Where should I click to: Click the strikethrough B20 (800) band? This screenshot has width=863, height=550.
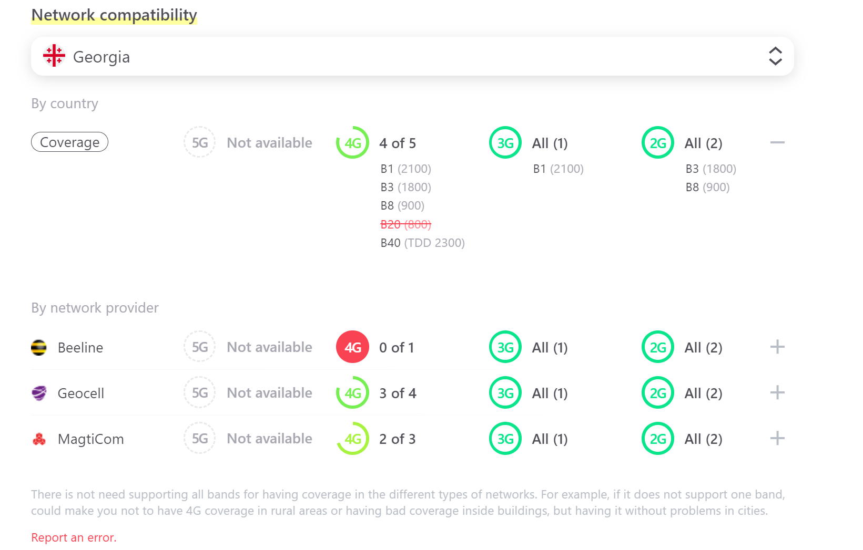pyautogui.click(x=405, y=224)
